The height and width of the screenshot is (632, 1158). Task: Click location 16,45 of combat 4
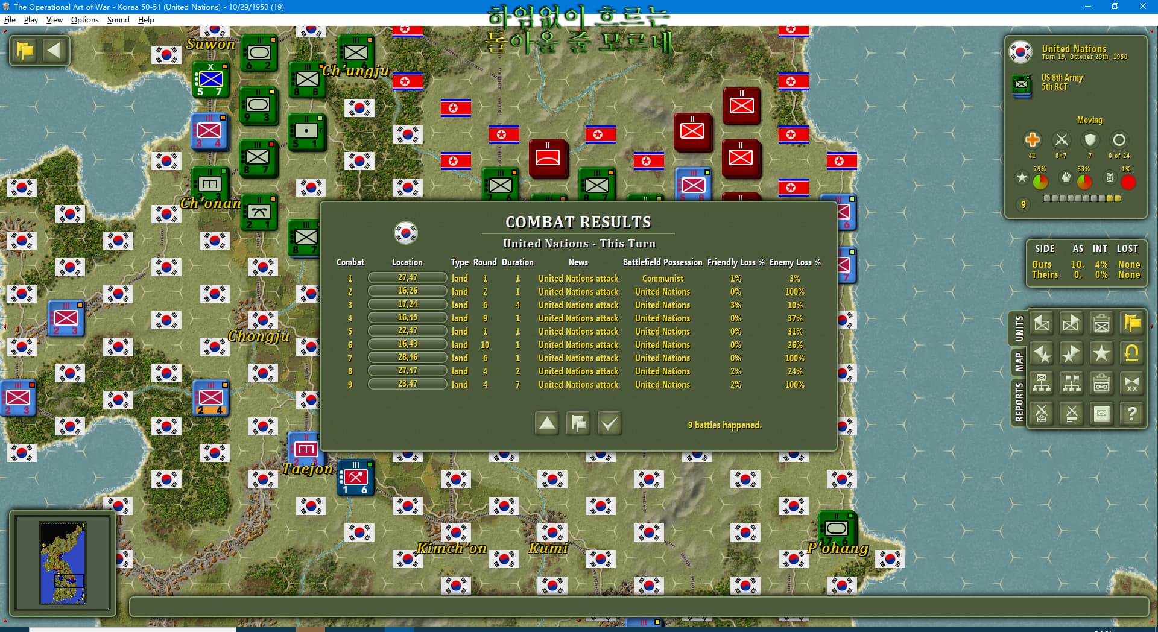pyautogui.click(x=407, y=318)
